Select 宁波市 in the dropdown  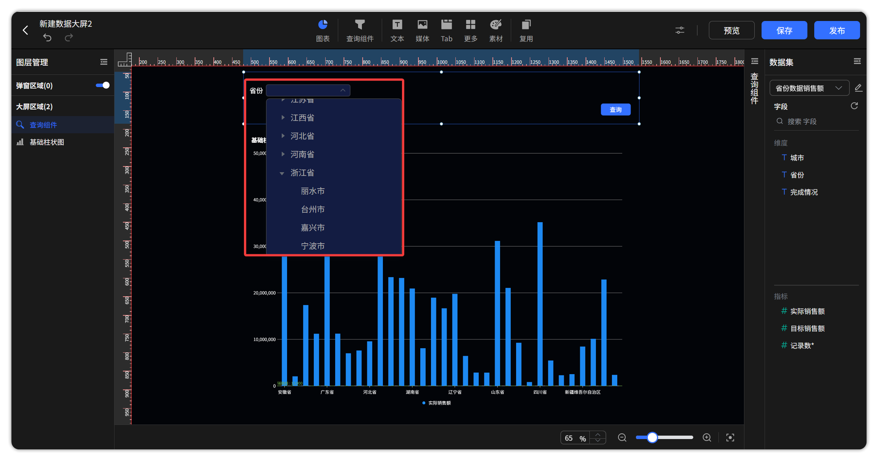coord(313,246)
